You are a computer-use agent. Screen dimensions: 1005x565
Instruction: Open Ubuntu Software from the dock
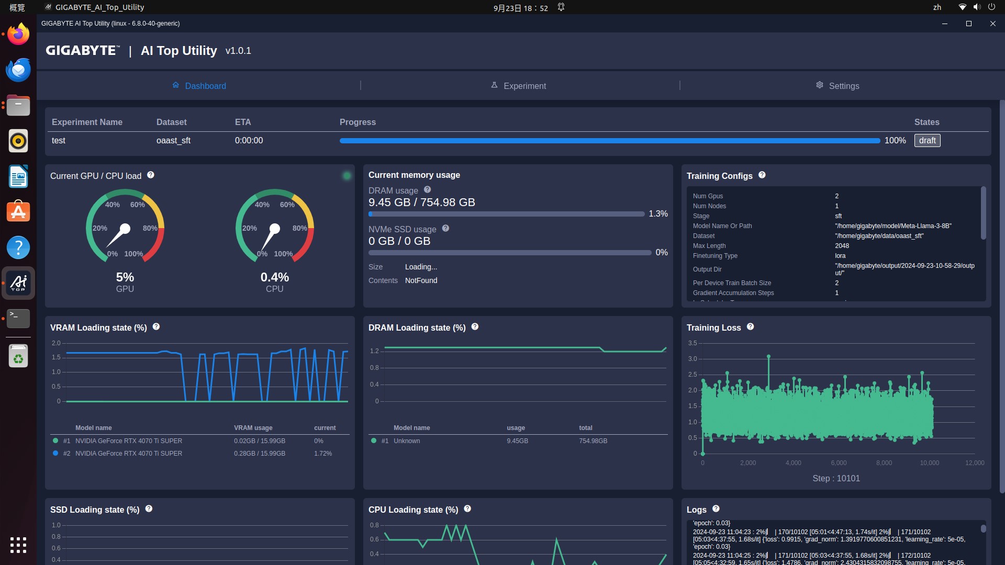pos(18,212)
